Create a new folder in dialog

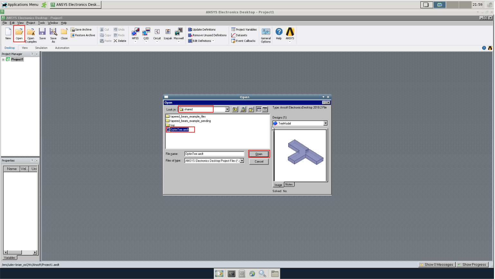[251, 109]
